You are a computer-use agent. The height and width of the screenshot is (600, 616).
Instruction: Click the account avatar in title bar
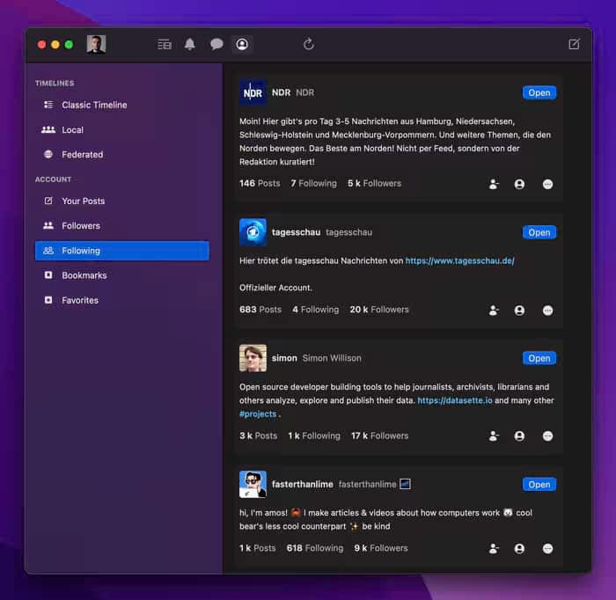(96, 44)
